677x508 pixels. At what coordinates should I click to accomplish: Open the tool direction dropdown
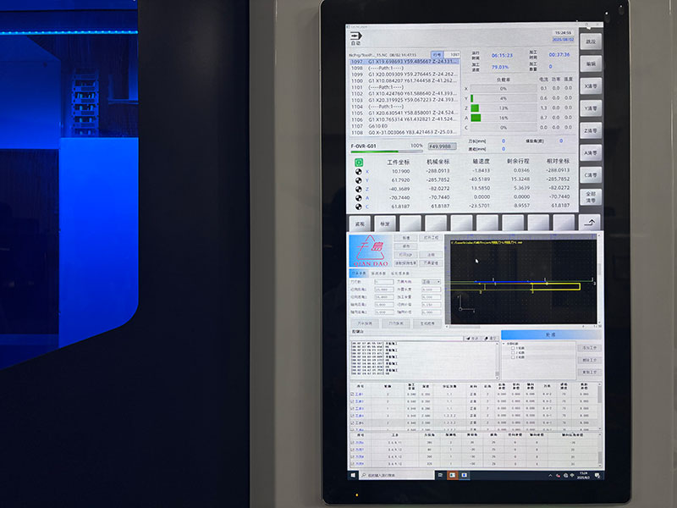pyautogui.click(x=431, y=281)
